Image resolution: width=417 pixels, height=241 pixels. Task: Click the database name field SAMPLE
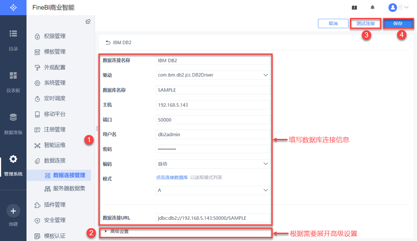(213, 90)
